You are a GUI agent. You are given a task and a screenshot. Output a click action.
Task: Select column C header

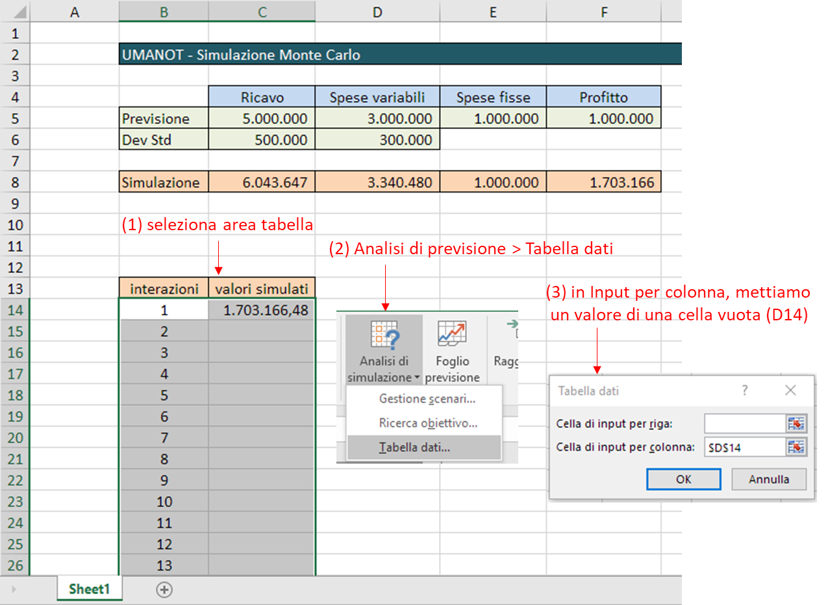tap(262, 12)
